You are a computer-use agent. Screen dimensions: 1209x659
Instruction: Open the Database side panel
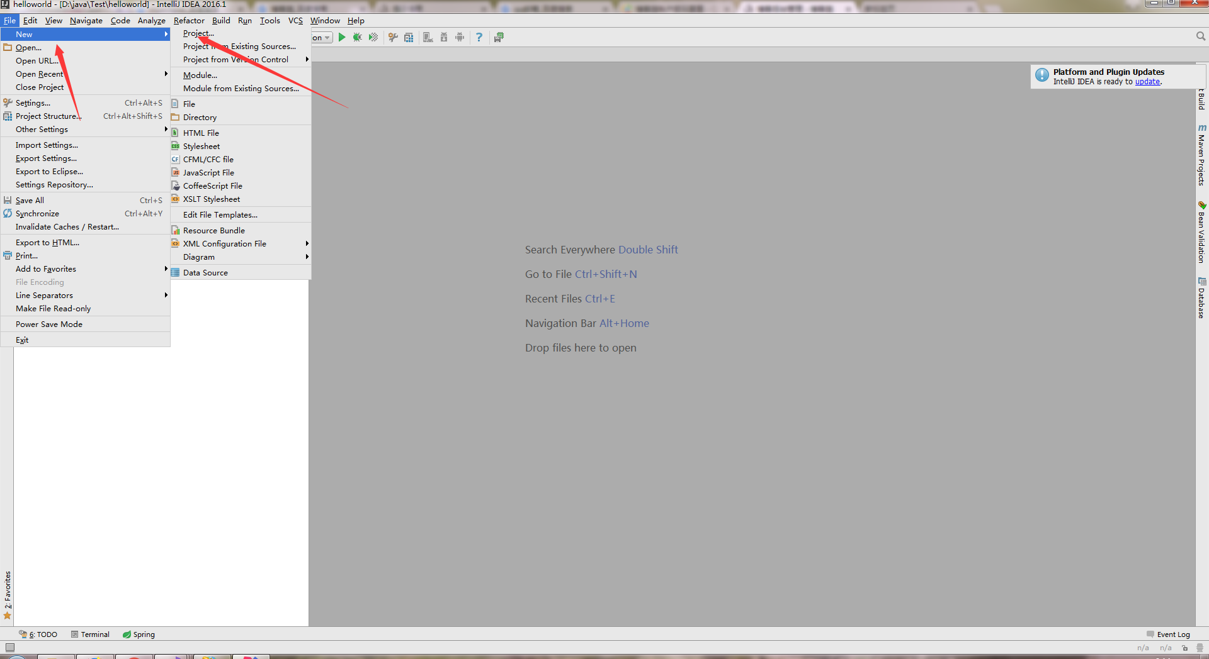(x=1201, y=298)
